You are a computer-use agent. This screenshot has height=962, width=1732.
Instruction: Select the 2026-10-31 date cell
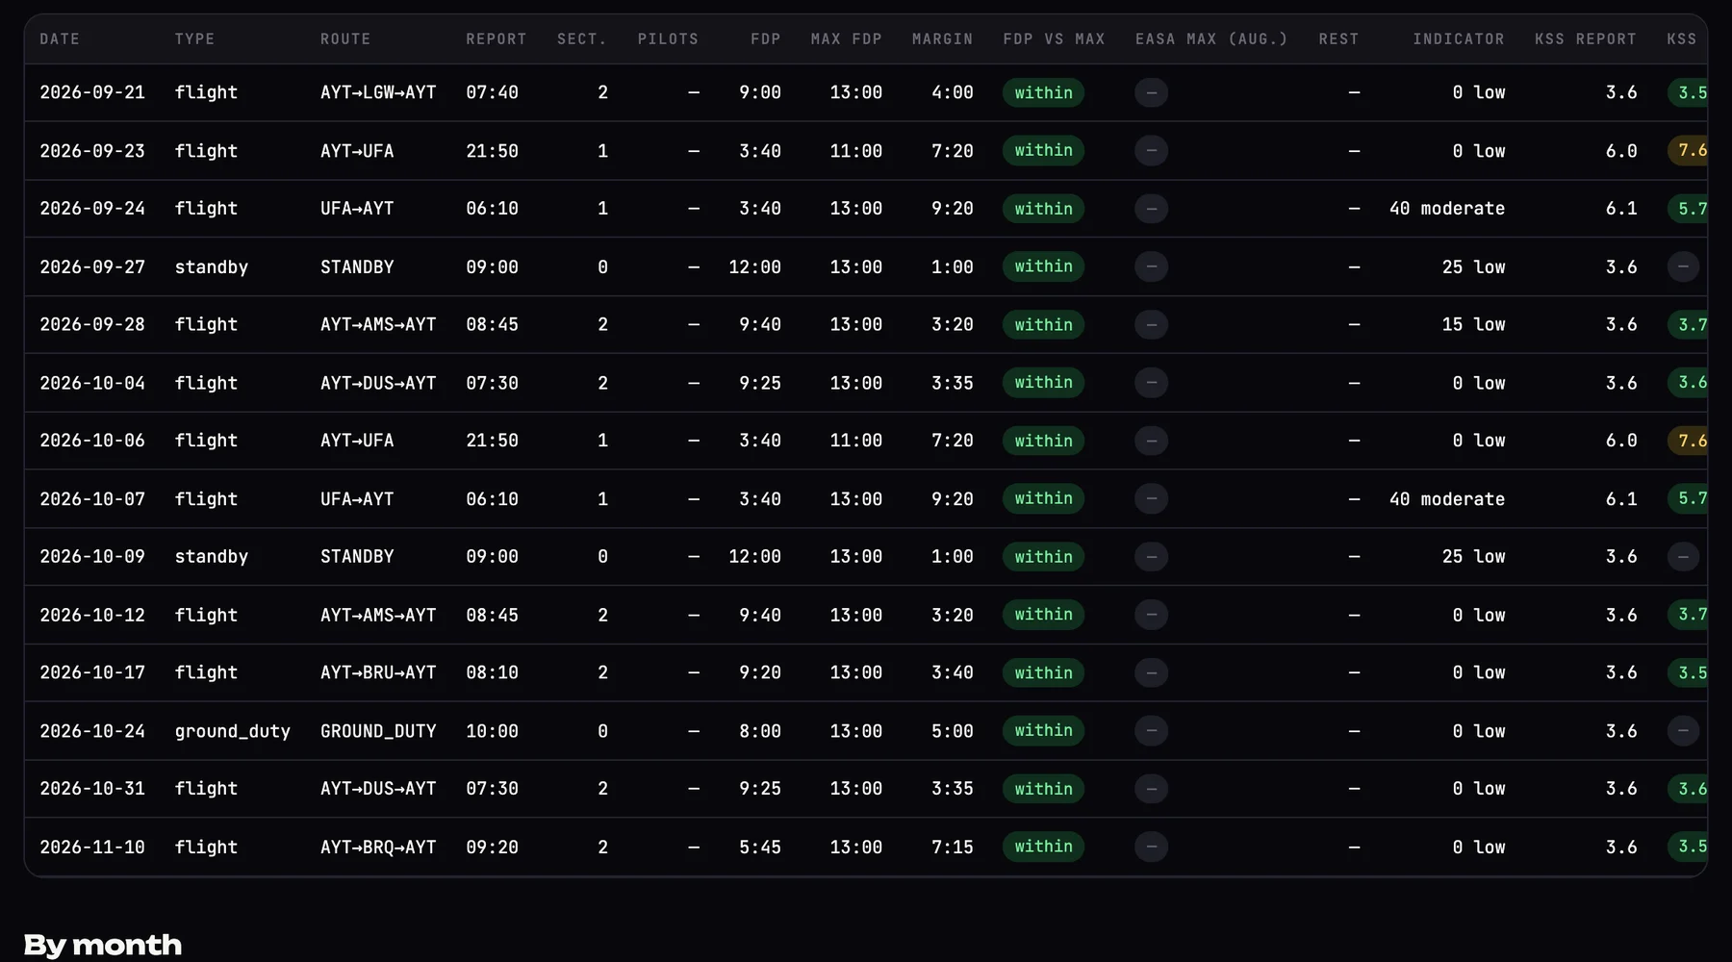tap(92, 789)
